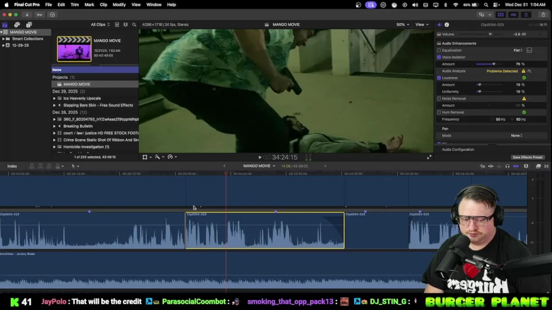Open the Info inspector tab
Screen dimensions: 552x310
click(447, 25)
